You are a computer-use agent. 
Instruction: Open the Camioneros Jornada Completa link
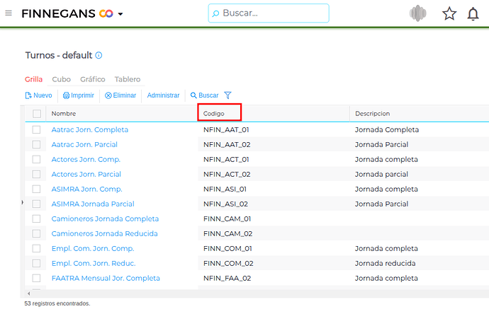click(x=105, y=218)
